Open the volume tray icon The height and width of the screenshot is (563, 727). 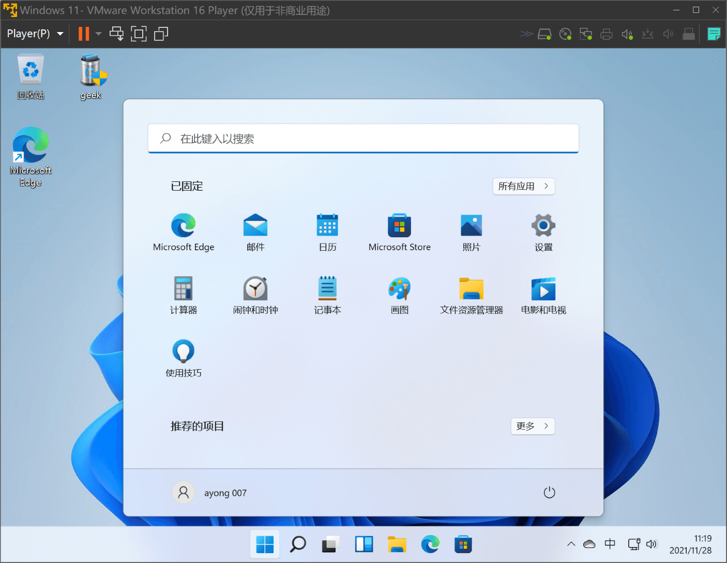[x=652, y=544]
